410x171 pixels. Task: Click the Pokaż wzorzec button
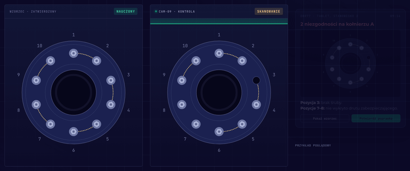(x=325, y=118)
